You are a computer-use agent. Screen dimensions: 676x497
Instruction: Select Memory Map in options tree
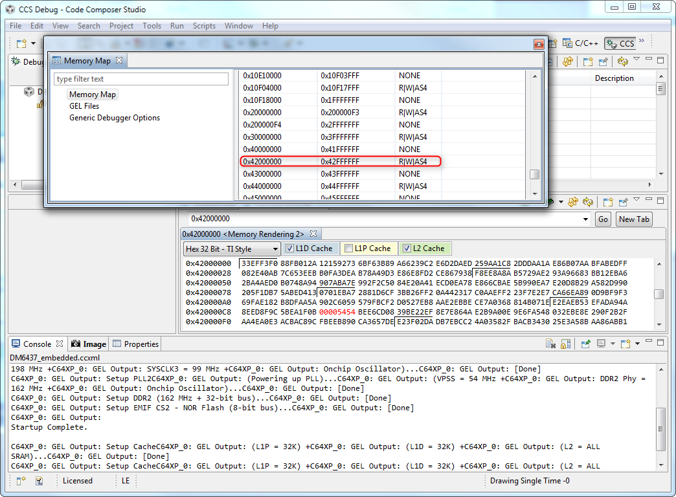[92, 94]
